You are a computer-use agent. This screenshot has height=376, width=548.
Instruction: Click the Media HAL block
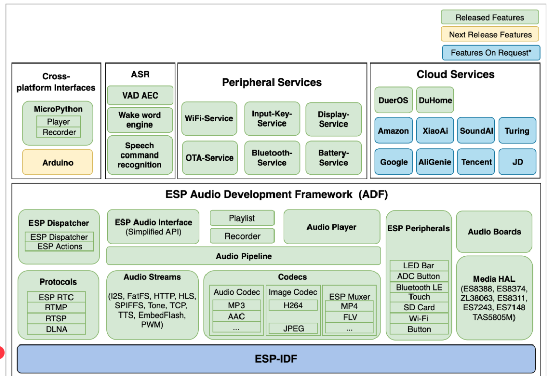[494, 298]
